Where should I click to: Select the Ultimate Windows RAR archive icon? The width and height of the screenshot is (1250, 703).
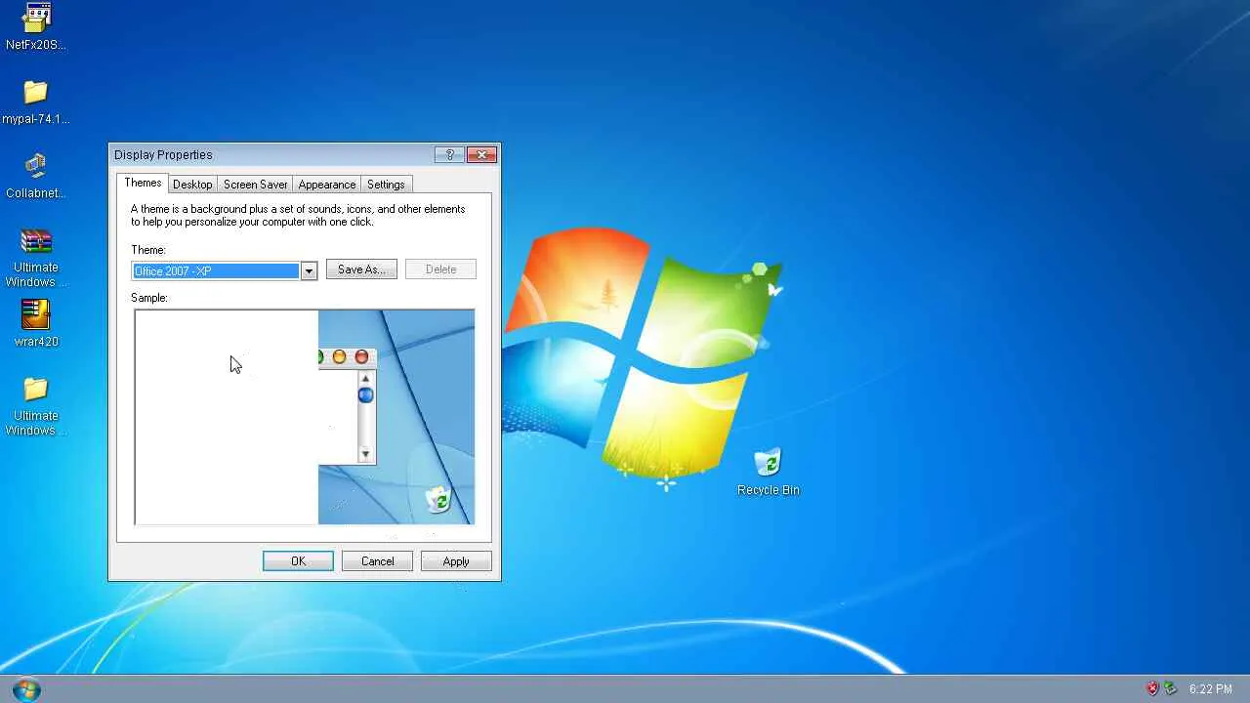pyautogui.click(x=36, y=258)
